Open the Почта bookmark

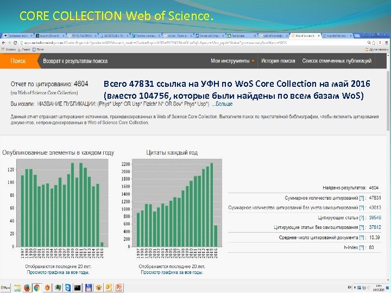tap(38, 49)
